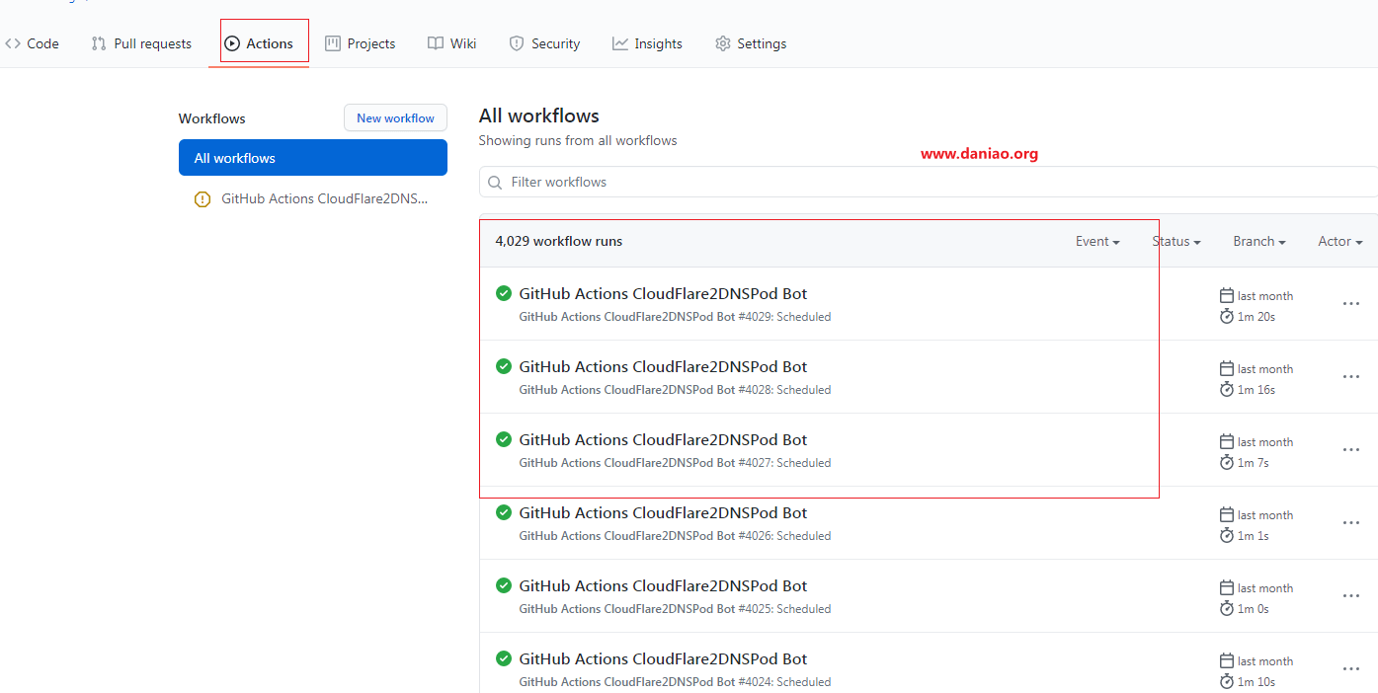
Task: Click the '#4026: Scheduled' subtitle text
Action: pyautogui.click(x=784, y=536)
